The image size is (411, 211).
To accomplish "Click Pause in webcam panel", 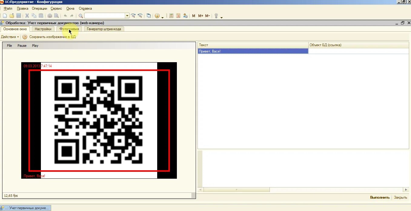I will [x=22, y=46].
